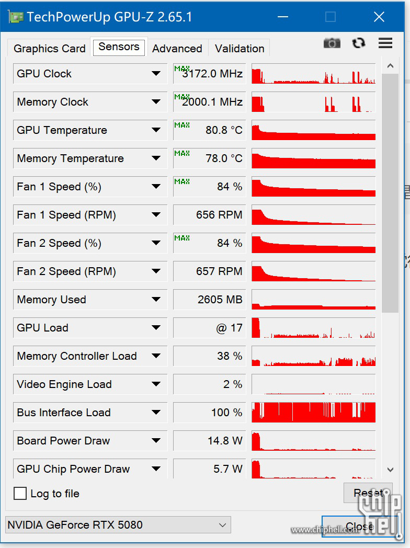This screenshot has height=548, width=410.
Task: Expand the GPU Clock sensor dropdown
Action: pyautogui.click(x=156, y=73)
